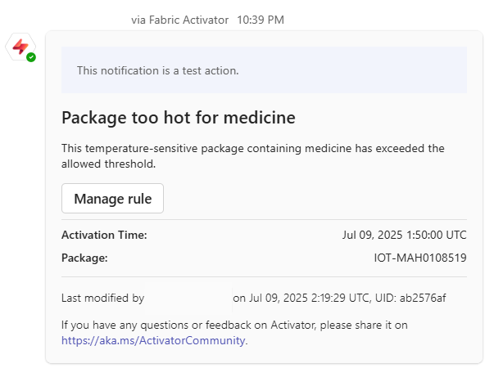This screenshot has height=377, width=494.
Task: Click the 'Last modified by' text
Action: (x=102, y=298)
